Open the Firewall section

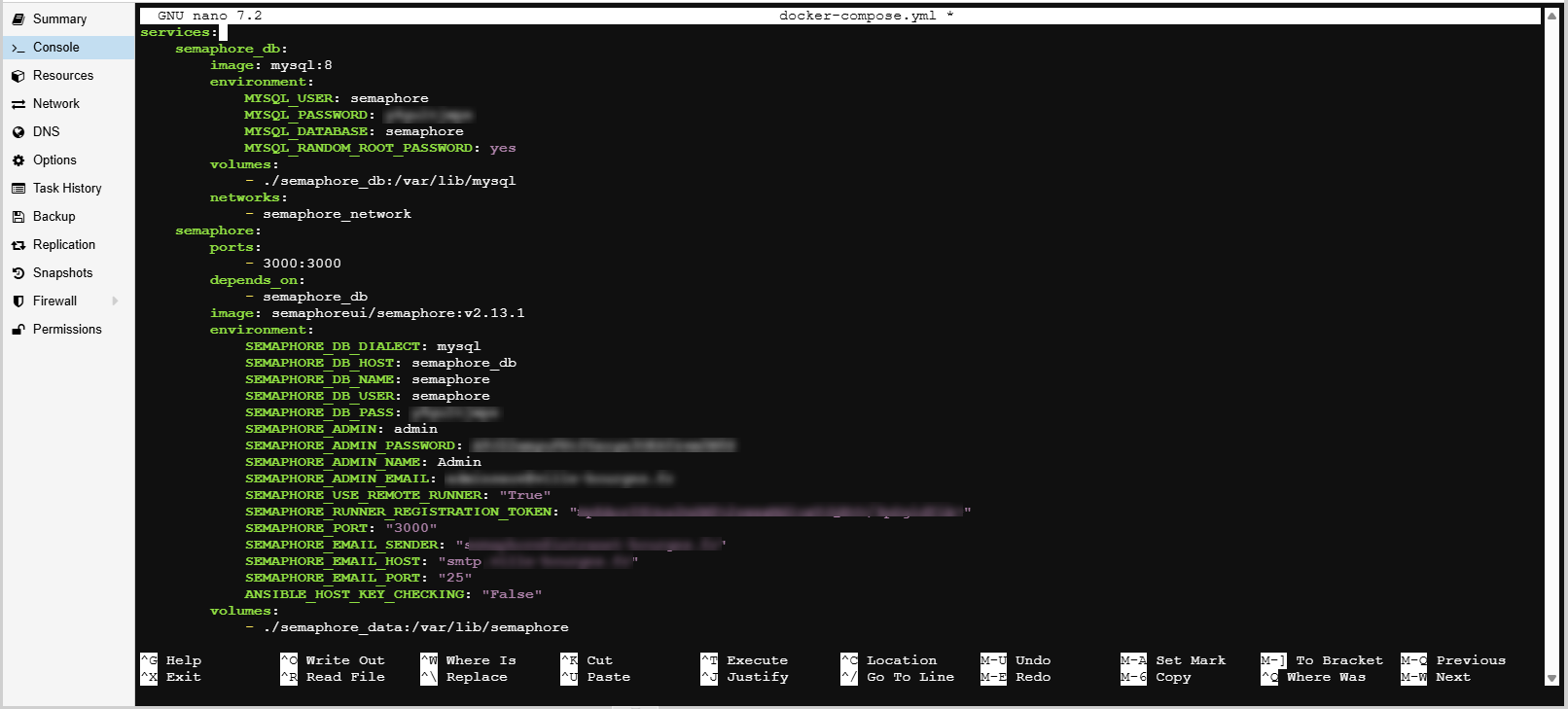pos(54,301)
